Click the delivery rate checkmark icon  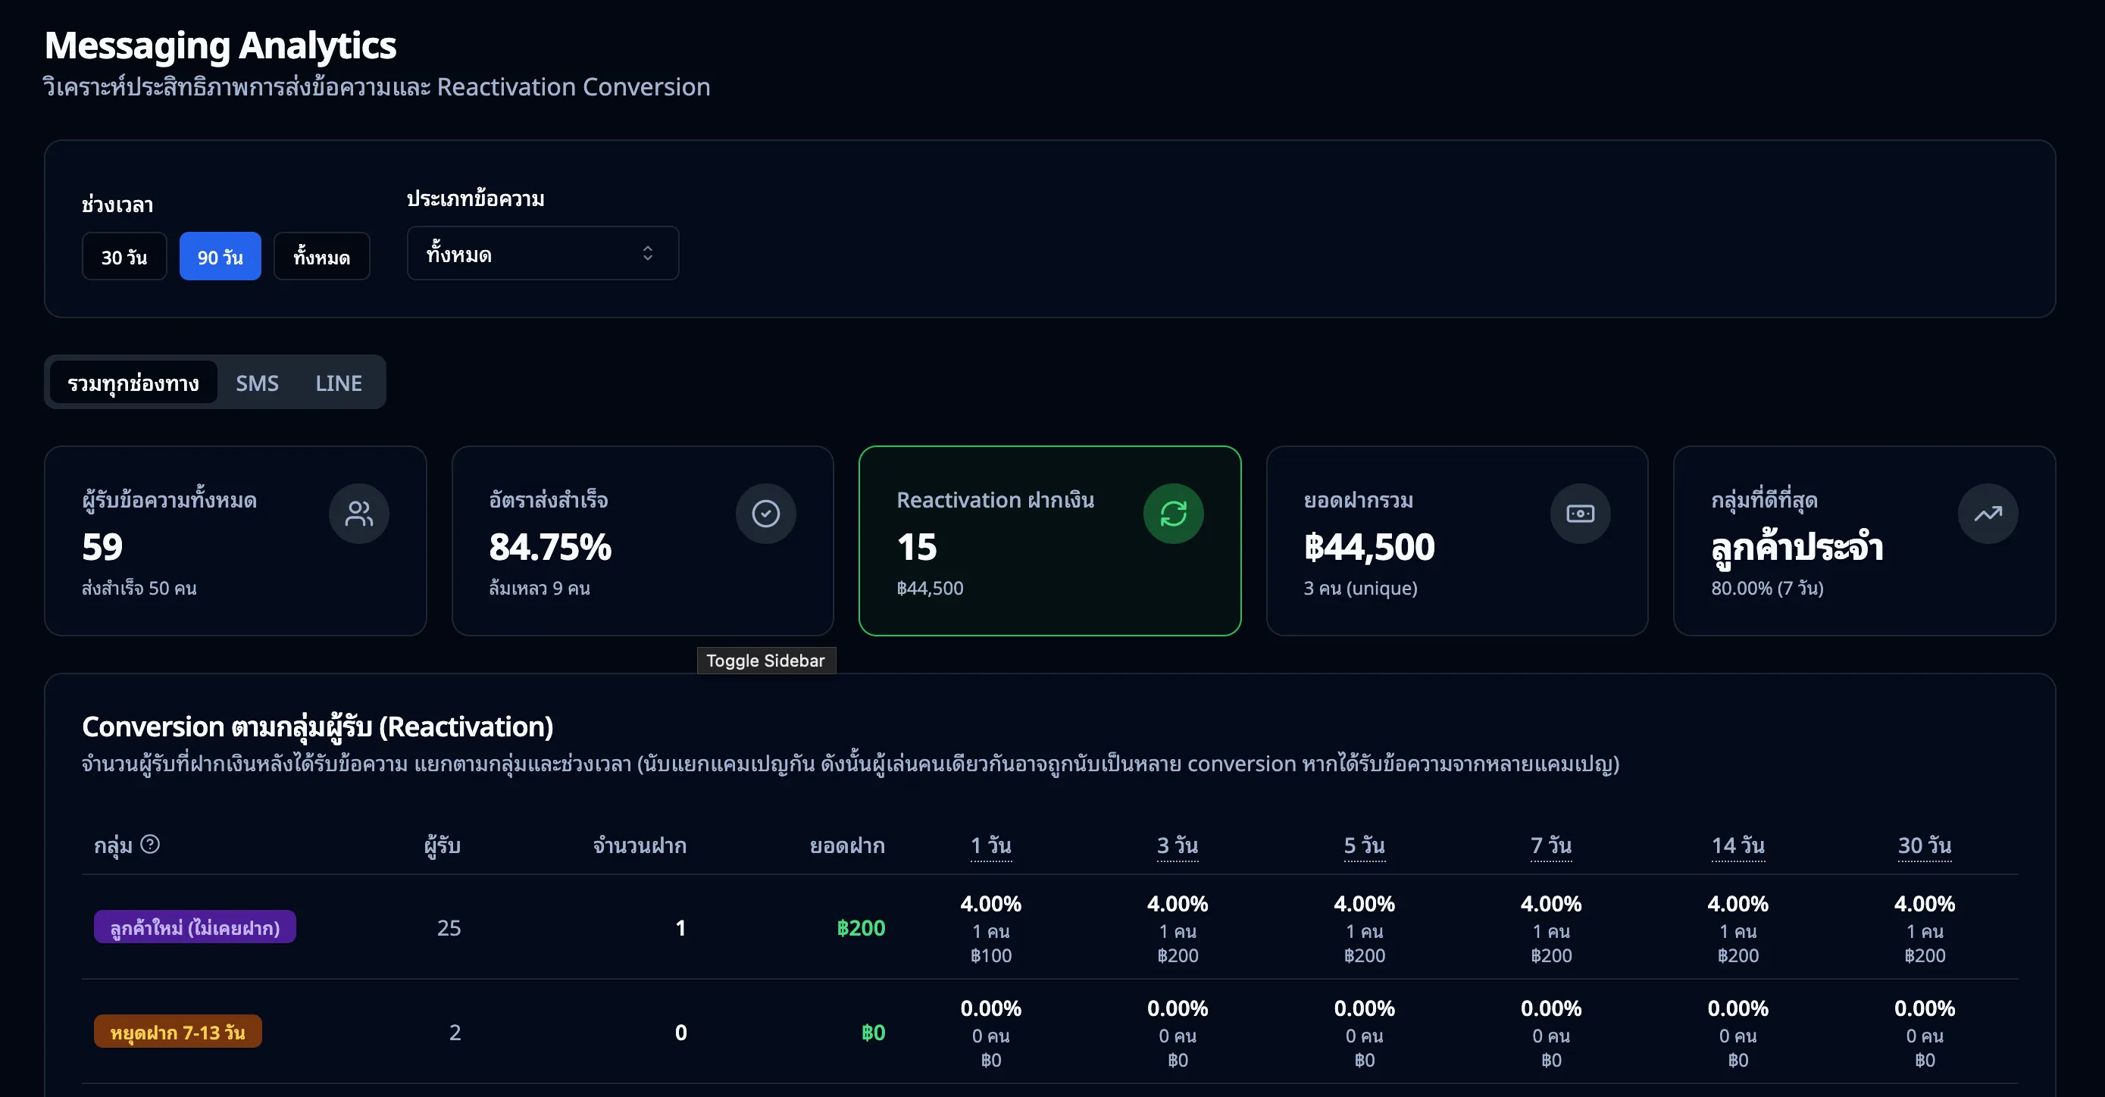pyautogui.click(x=765, y=514)
